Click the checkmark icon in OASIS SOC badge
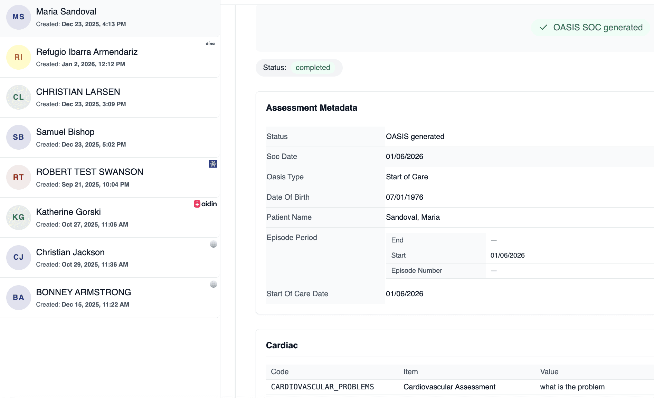The height and width of the screenshot is (398, 654). (x=543, y=27)
